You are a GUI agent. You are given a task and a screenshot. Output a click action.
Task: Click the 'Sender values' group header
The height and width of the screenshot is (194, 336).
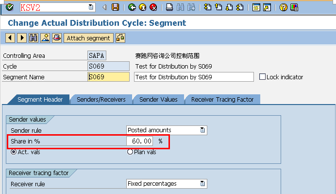pos(27,119)
